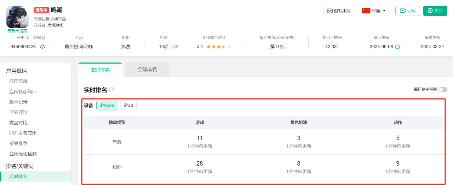
Task: Select iPad device option
Action: [128, 105]
